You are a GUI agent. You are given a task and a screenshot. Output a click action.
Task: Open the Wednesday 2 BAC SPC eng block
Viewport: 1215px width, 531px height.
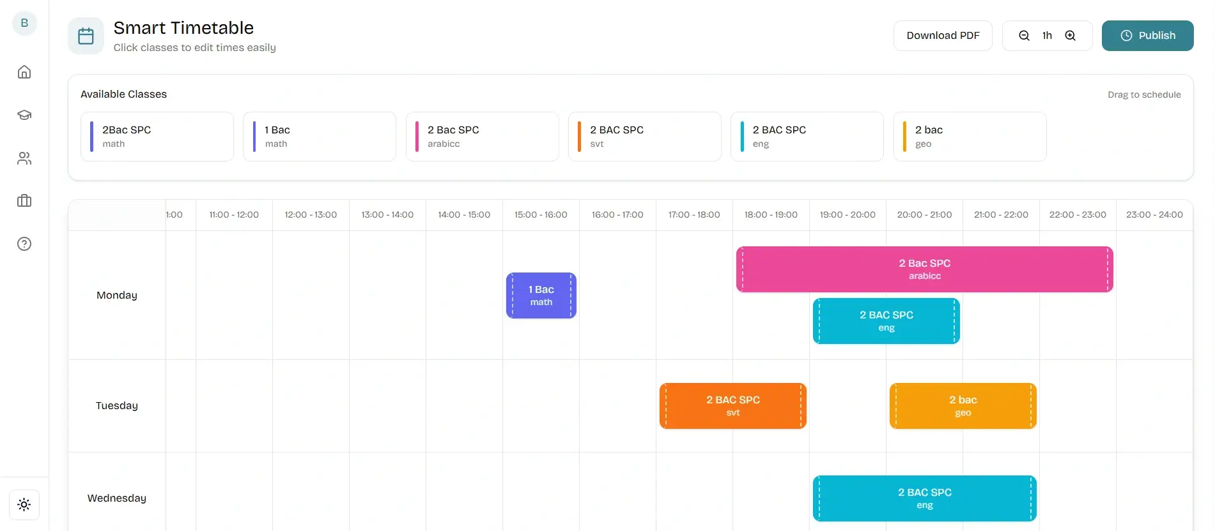tap(924, 498)
